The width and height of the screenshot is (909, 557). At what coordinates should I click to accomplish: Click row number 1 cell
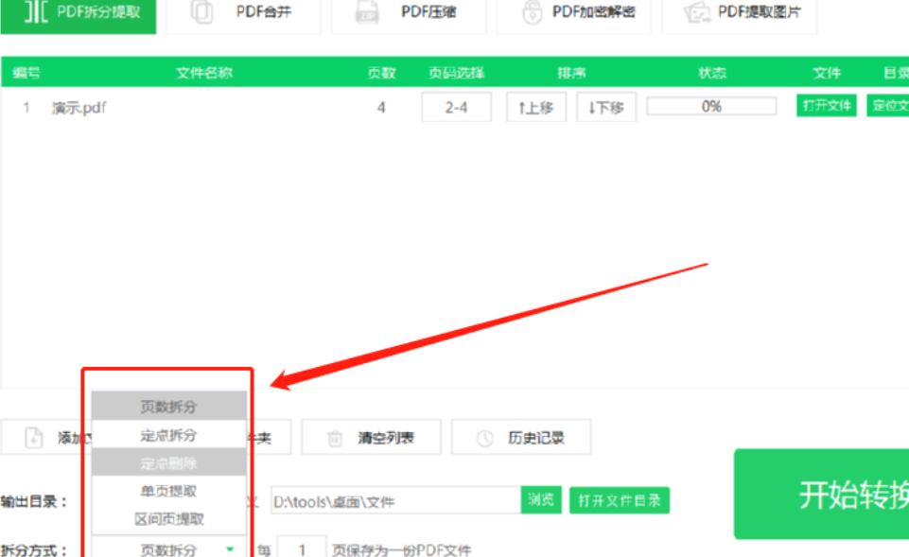(x=26, y=108)
